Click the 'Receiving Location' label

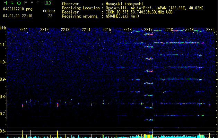coord(81,8)
